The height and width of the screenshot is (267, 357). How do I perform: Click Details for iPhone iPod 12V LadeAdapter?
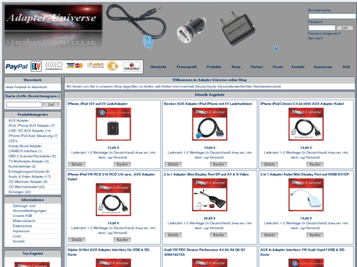tap(77, 164)
